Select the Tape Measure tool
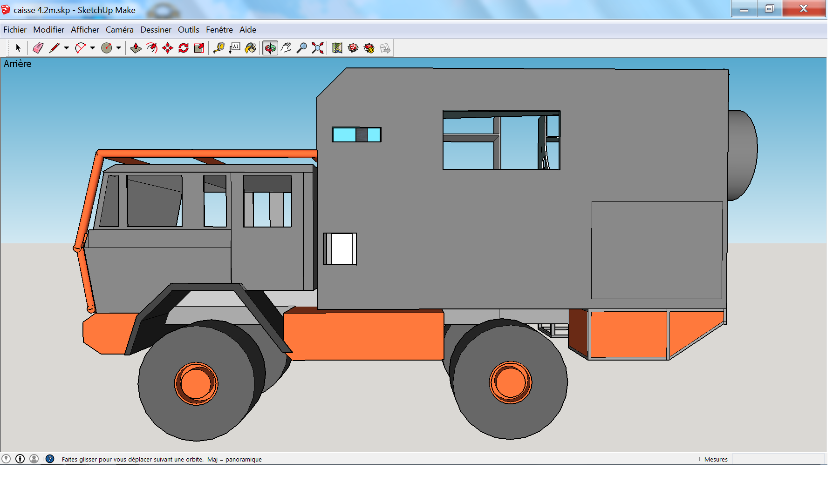 click(218, 48)
